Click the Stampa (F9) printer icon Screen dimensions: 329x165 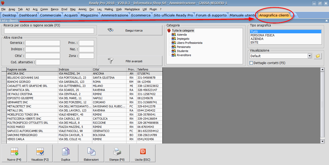click(117, 152)
